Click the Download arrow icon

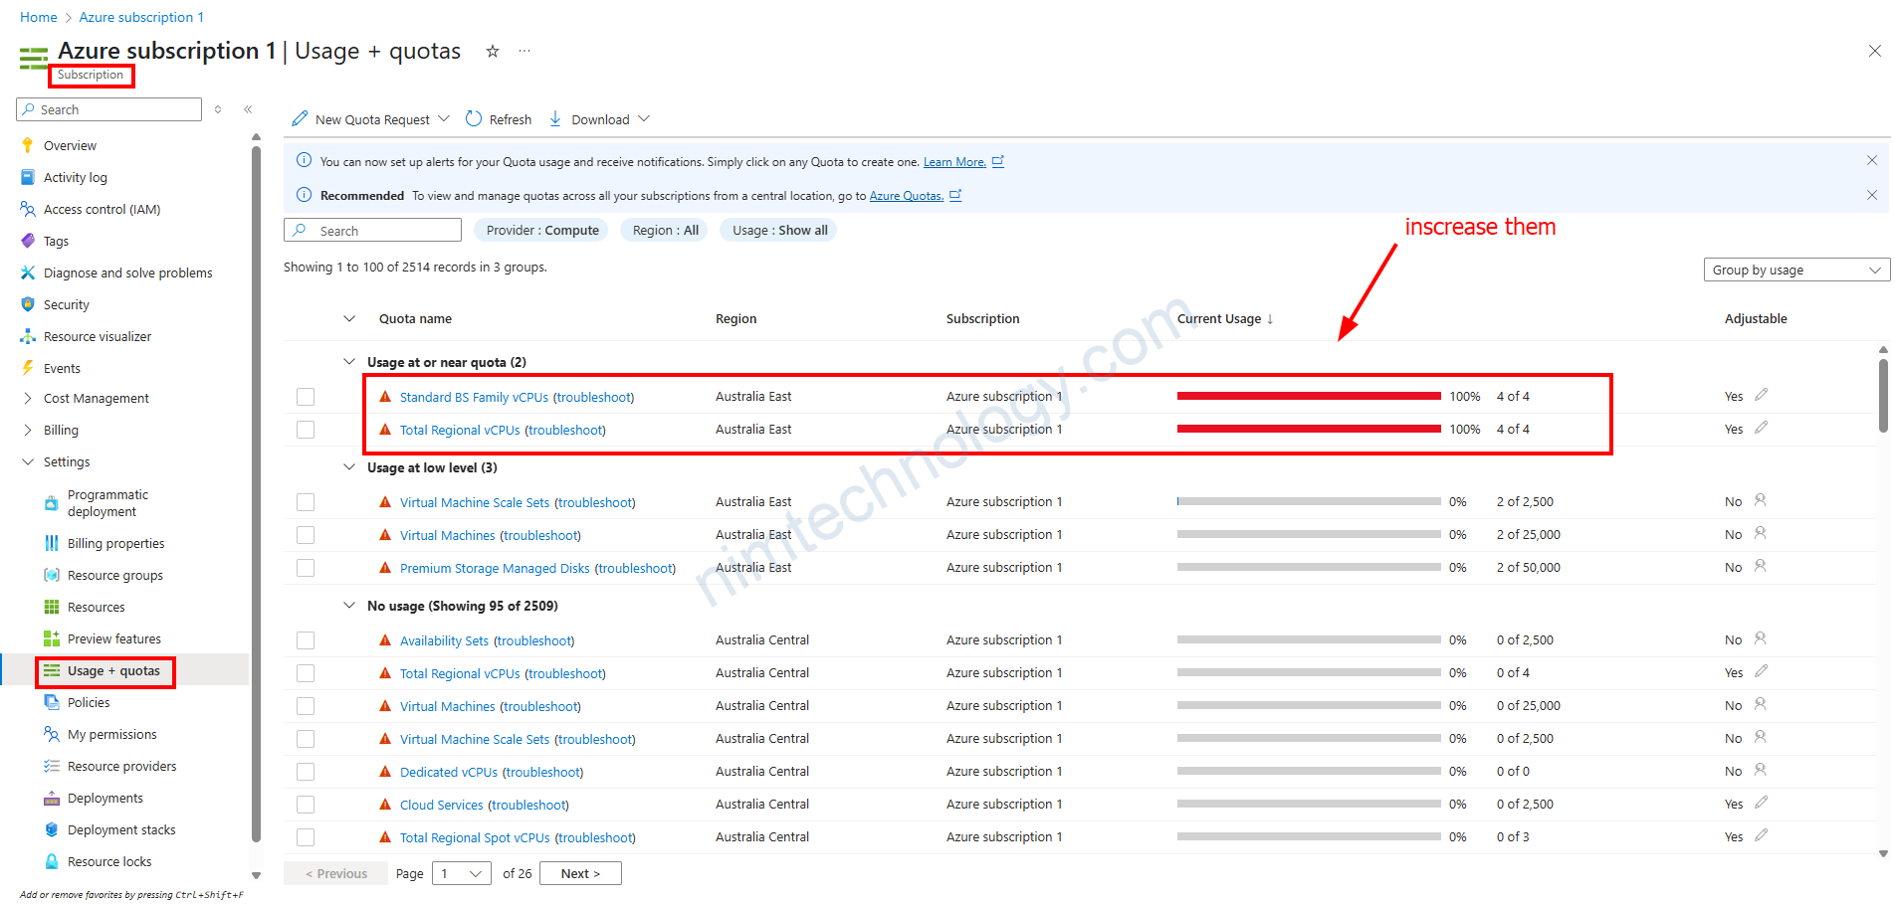point(555,119)
